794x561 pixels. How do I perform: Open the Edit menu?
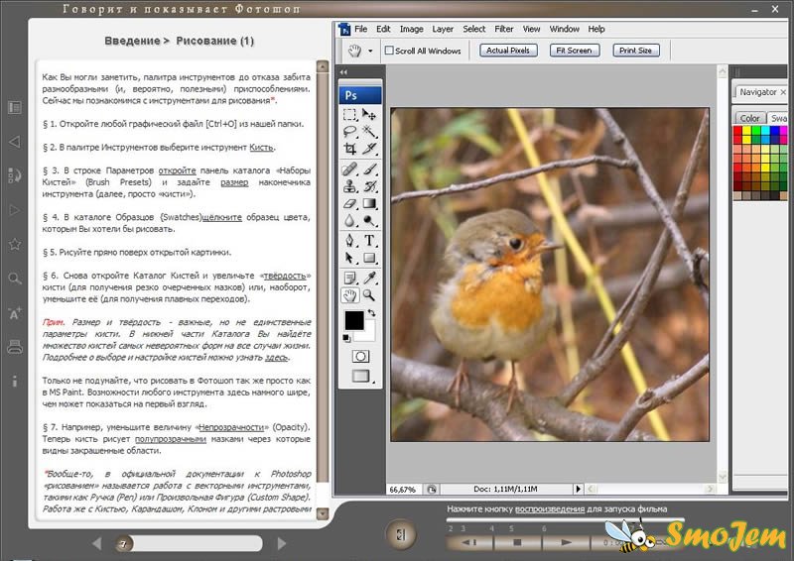coord(383,30)
